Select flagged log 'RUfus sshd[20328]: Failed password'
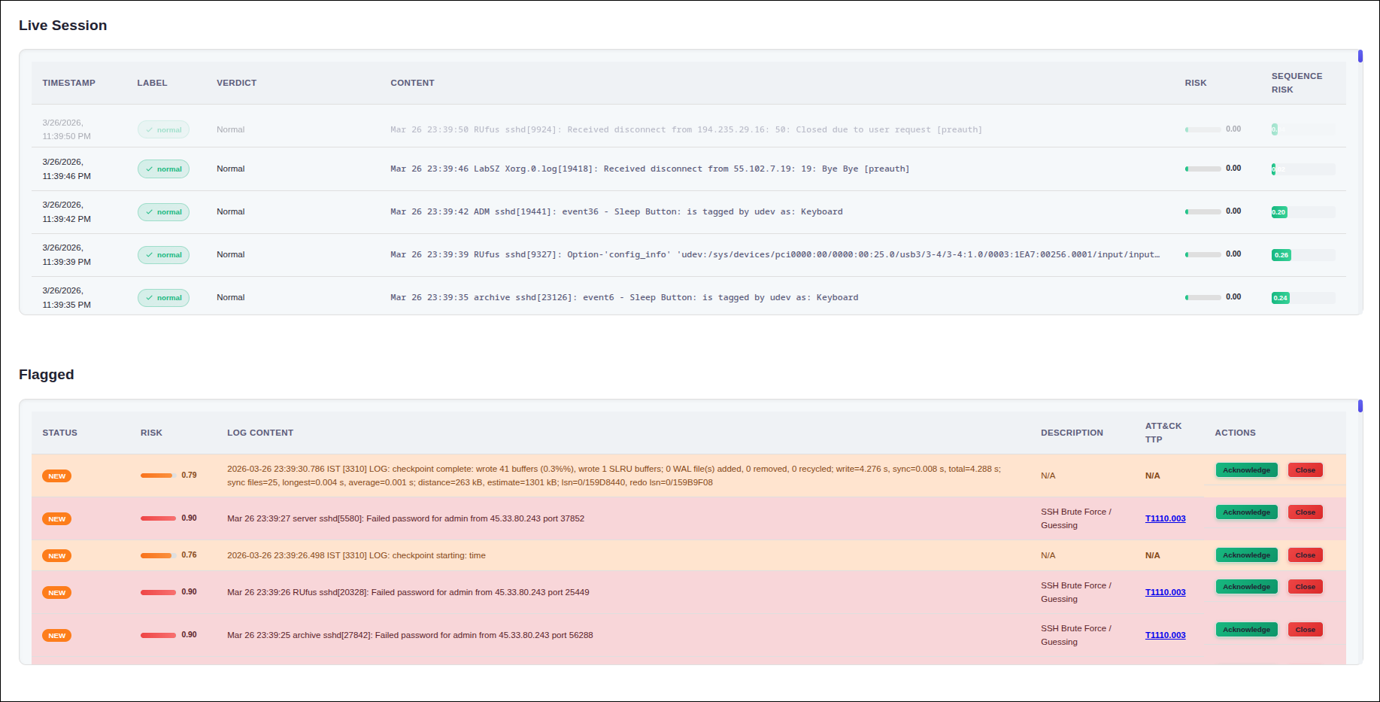 (408, 592)
